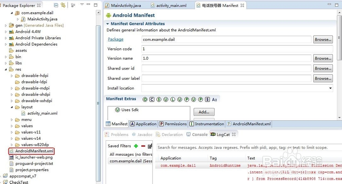Screen dimensions: 342x184
Task: Open the Package Explorer view menu triangle
Action: tap(82, 4)
